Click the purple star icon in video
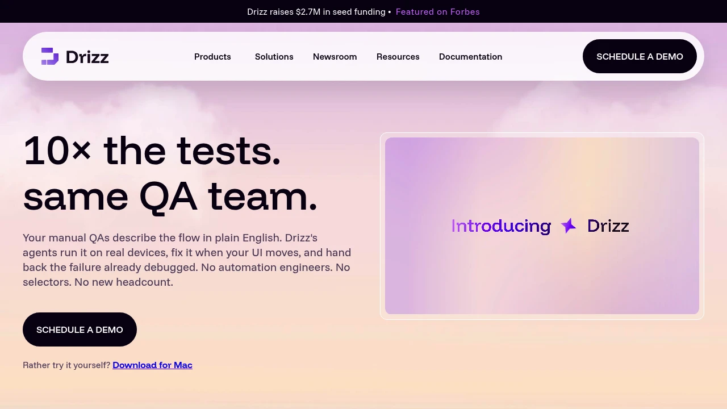This screenshot has height=409, width=727. 569,226
